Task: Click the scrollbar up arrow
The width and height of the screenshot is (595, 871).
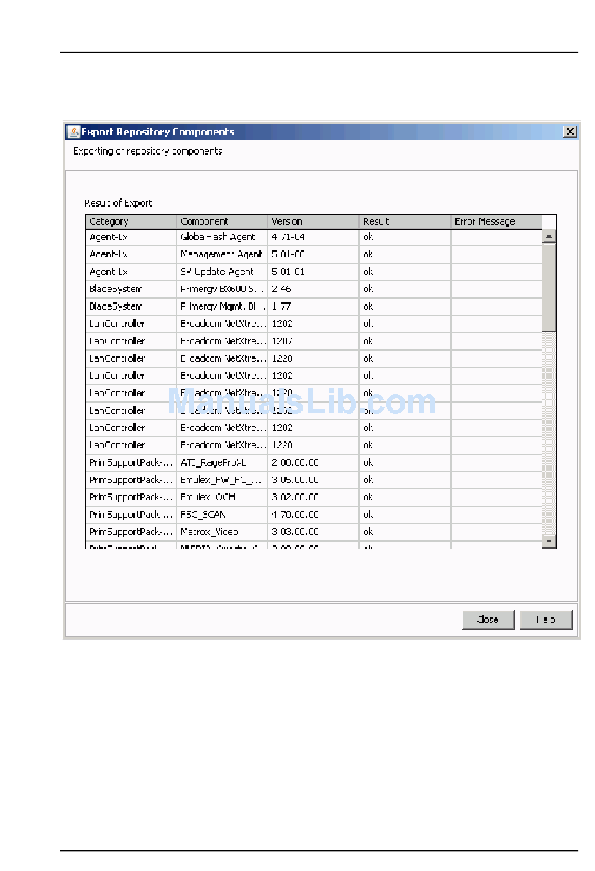Action: coord(549,236)
